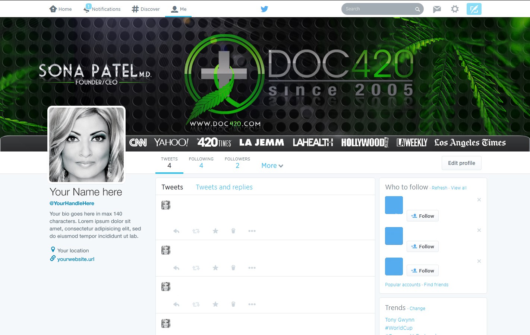Click the Your location text
Image resolution: width=530 pixels, height=335 pixels.
73,251
